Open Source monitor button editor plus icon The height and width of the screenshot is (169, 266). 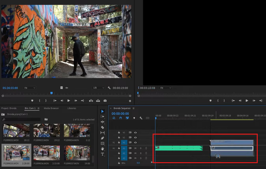[x=130, y=101]
